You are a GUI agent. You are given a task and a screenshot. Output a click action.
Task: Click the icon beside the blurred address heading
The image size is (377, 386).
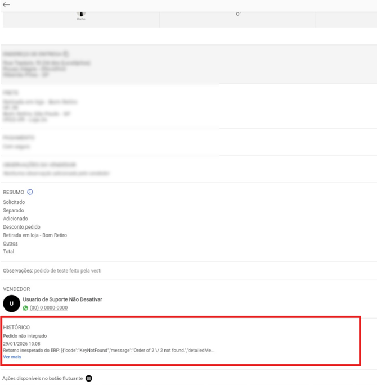pyautogui.click(x=66, y=53)
